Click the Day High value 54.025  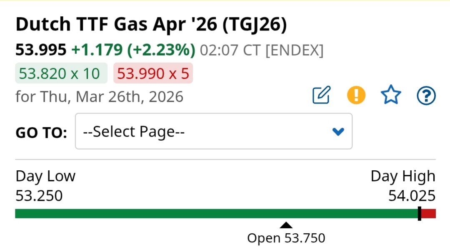(x=412, y=195)
